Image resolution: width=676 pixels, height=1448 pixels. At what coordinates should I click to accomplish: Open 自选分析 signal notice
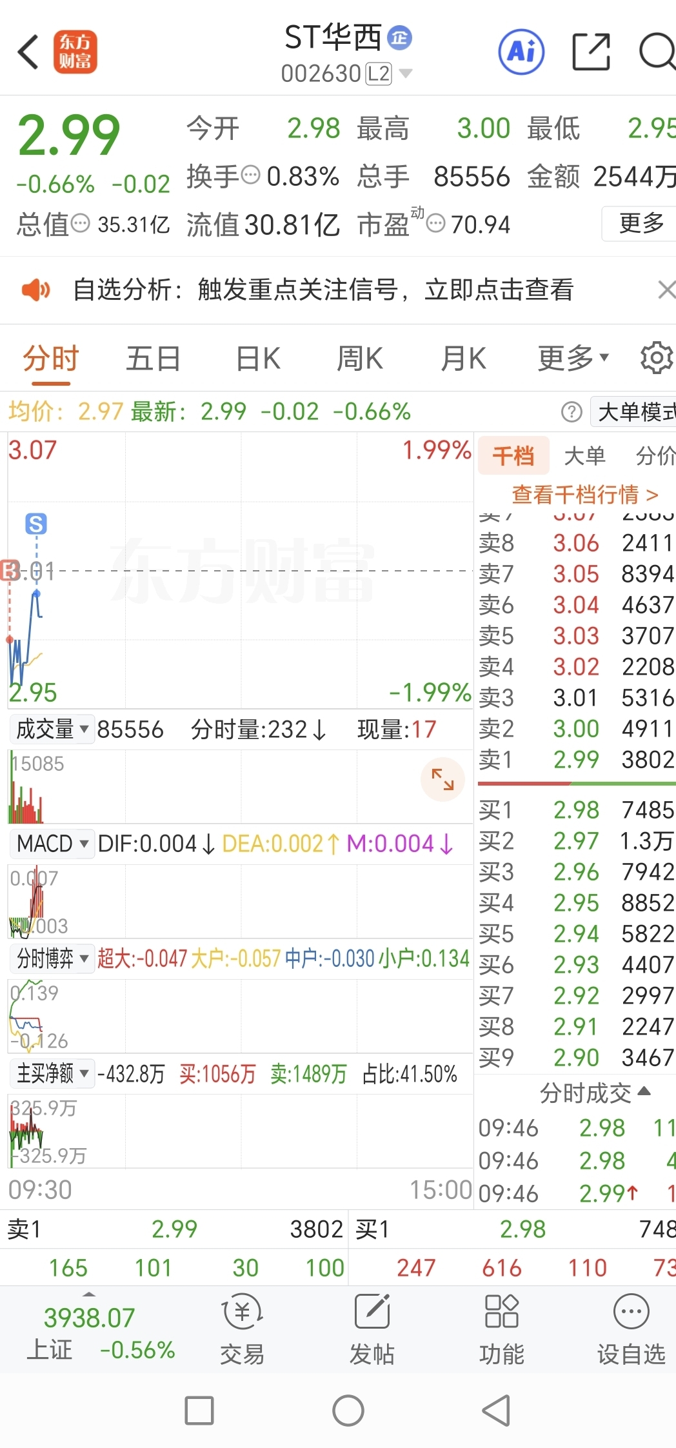tap(323, 290)
